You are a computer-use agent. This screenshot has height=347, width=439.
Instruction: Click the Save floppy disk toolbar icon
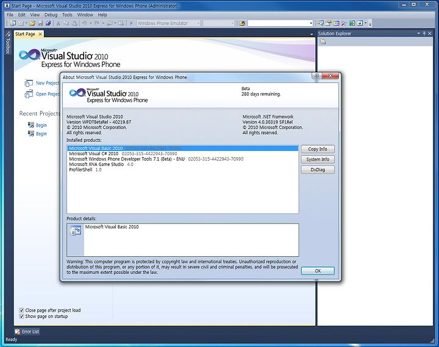click(x=40, y=23)
